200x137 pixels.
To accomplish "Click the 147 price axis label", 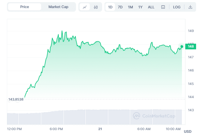I will [191, 57].
